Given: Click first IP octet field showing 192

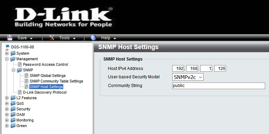Looking at the screenshot, I should (178, 69).
